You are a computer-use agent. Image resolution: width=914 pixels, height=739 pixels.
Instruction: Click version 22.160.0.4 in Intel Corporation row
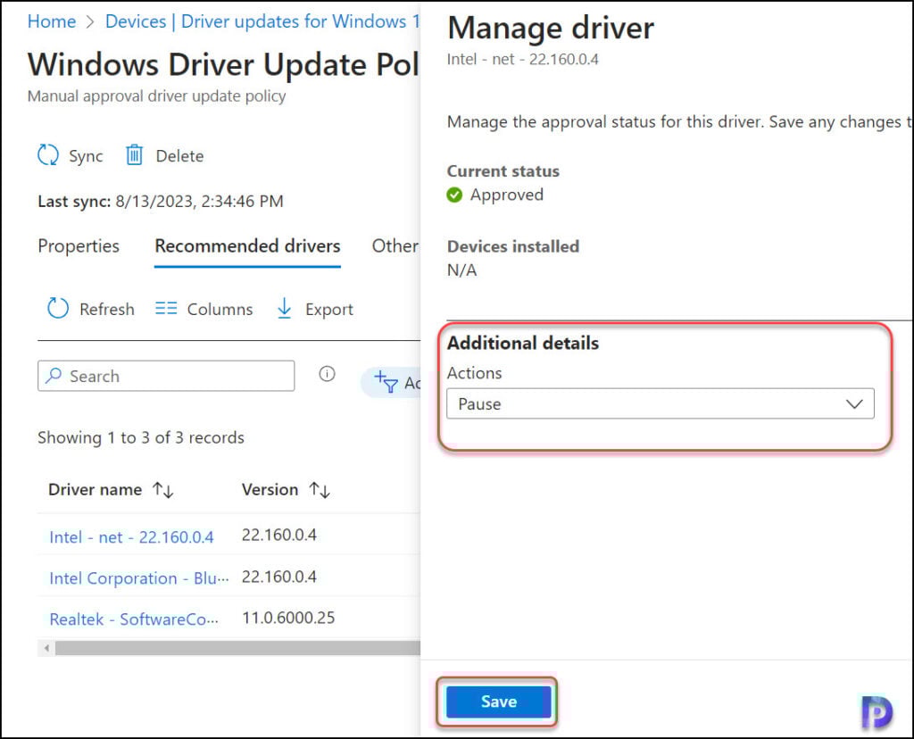pos(279,577)
